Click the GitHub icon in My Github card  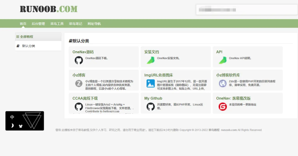tap(151, 107)
